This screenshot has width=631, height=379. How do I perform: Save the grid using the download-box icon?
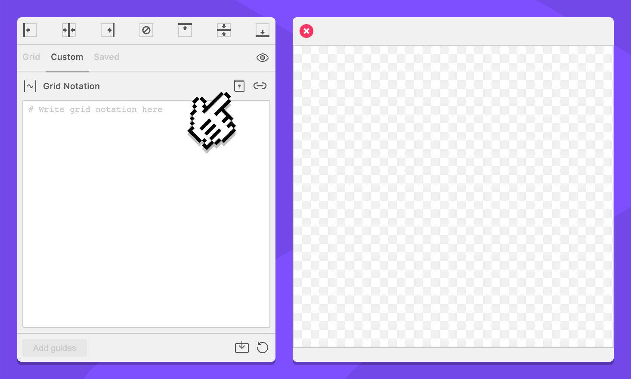242,347
